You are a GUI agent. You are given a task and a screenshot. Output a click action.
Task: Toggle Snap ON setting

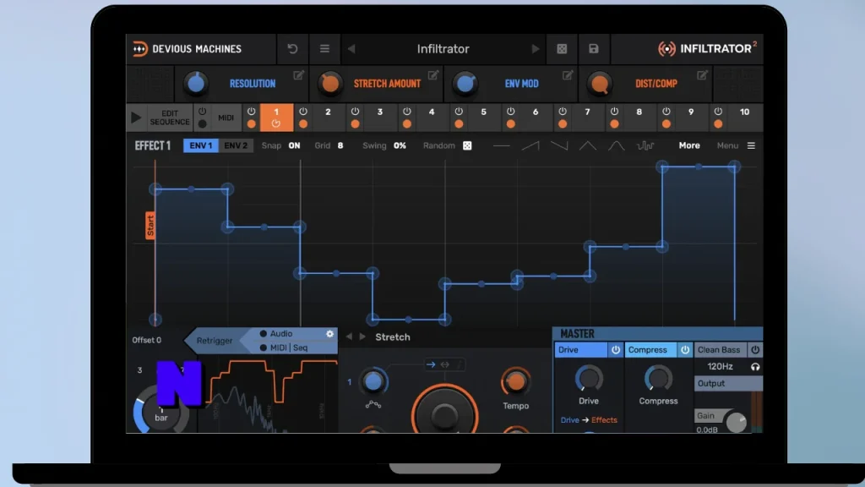tap(295, 145)
